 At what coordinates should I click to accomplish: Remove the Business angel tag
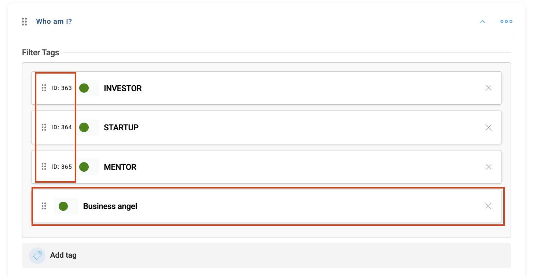pyautogui.click(x=488, y=206)
